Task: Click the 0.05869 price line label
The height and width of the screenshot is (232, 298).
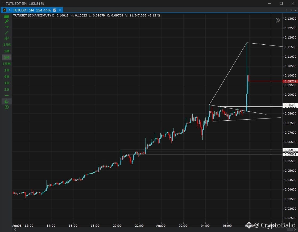Action: [290, 154]
